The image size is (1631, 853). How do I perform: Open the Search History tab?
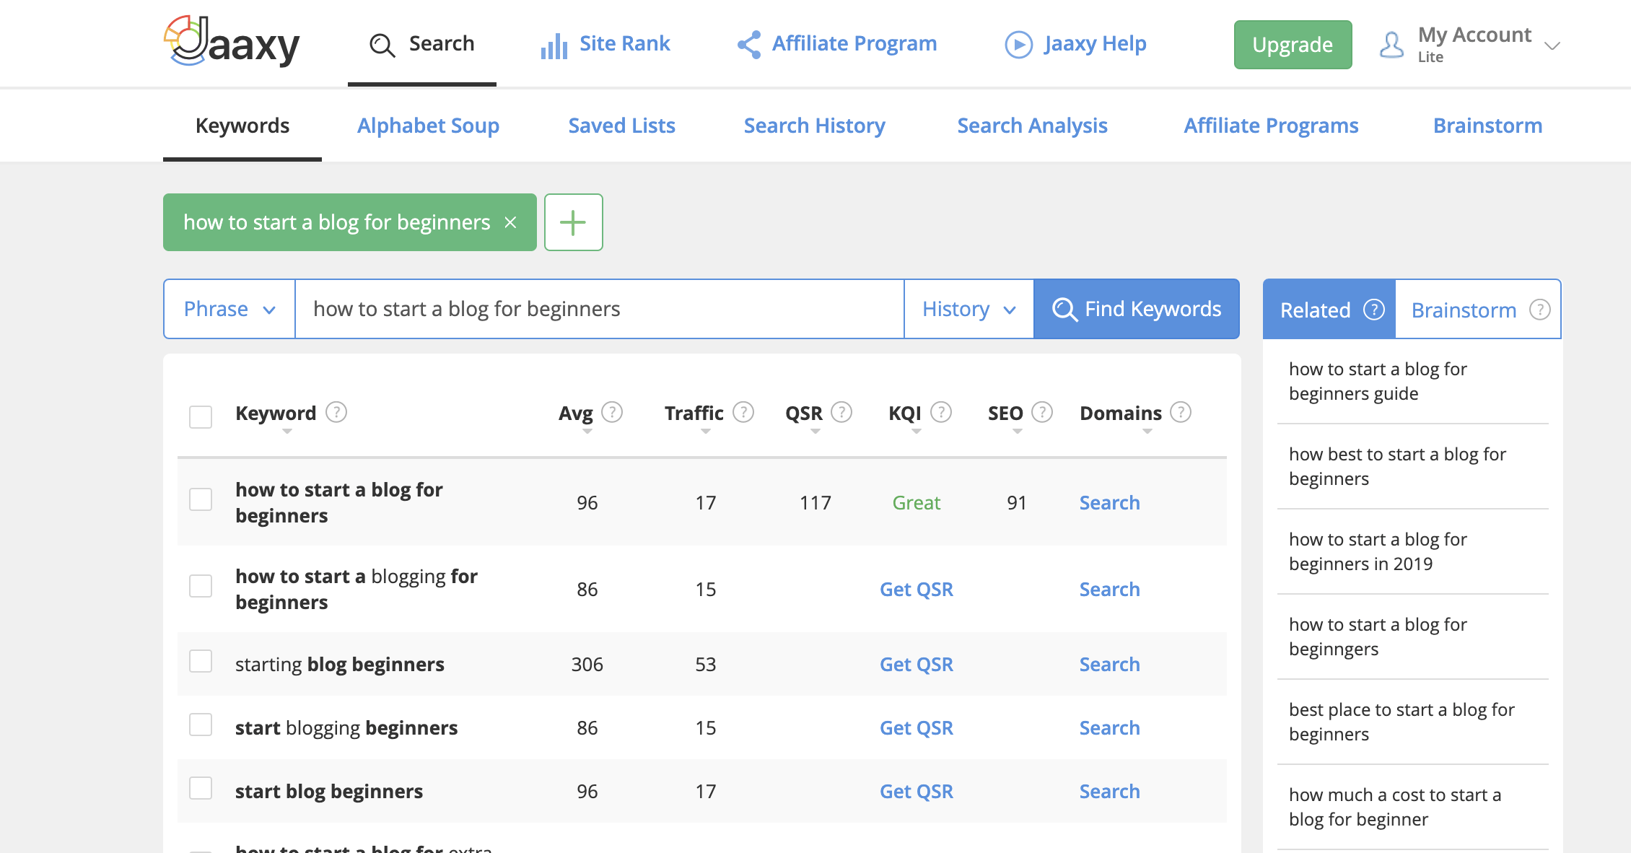814,126
